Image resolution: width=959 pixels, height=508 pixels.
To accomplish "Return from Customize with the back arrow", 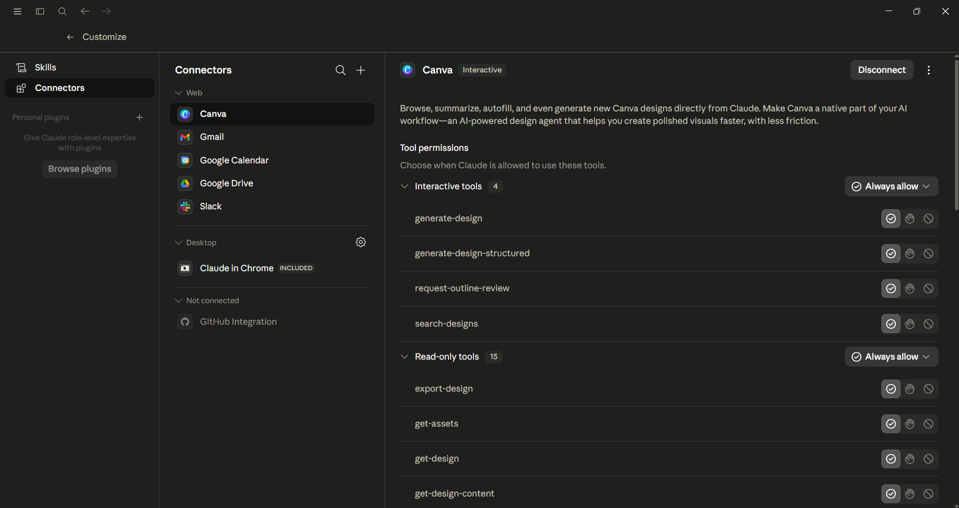I will [70, 37].
